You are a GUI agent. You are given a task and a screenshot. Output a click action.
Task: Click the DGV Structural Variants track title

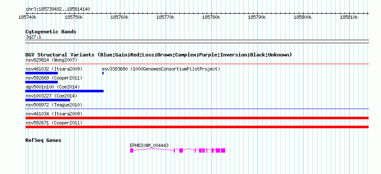click(x=159, y=55)
